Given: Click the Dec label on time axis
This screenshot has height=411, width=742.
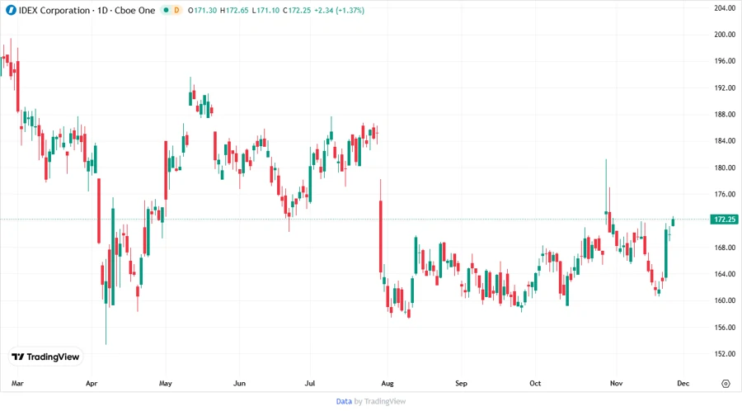Looking at the screenshot, I should 683,384.
